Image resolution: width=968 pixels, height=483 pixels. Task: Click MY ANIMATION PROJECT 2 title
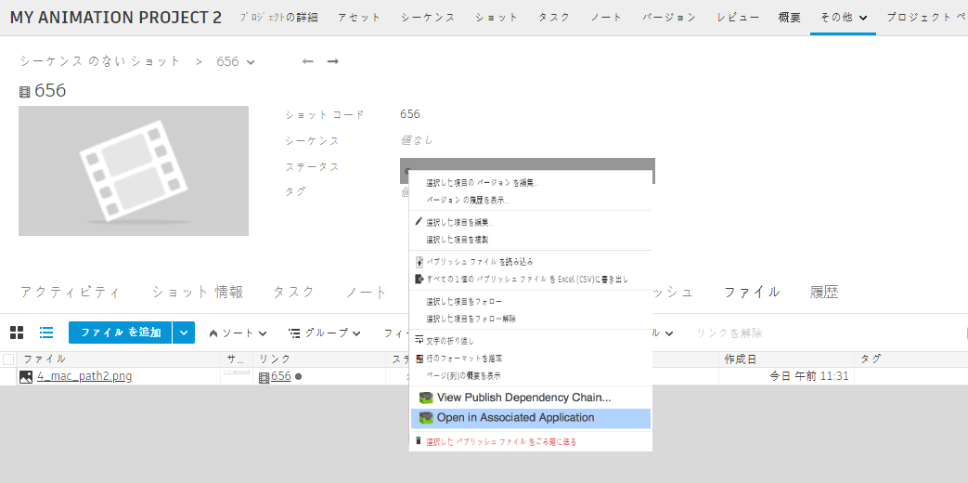point(115,18)
